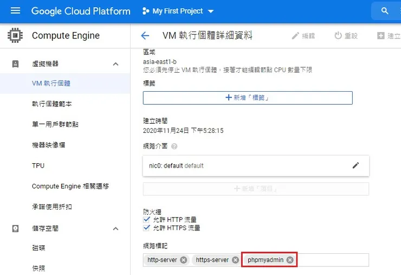401x275 pixels.
Task: Click the asia-east1-b zone text
Action: [159, 62]
